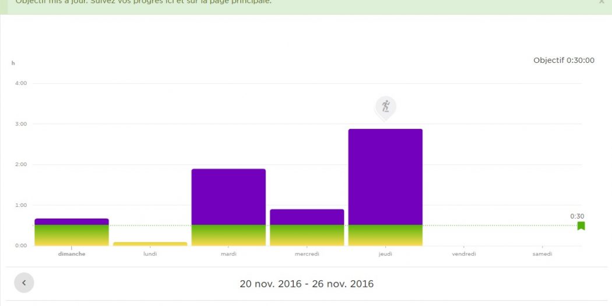Click the green part of the dimanche bar
This screenshot has width=612, height=306.
[72, 234]
